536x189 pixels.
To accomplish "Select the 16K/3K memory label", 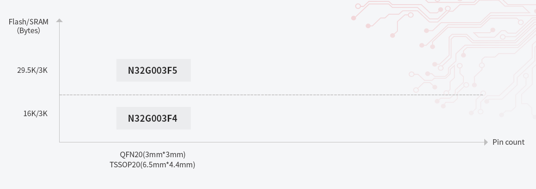I will [36, 113].
